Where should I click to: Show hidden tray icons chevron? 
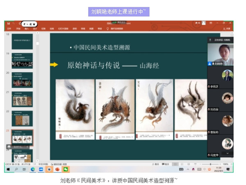click(188, 169)
